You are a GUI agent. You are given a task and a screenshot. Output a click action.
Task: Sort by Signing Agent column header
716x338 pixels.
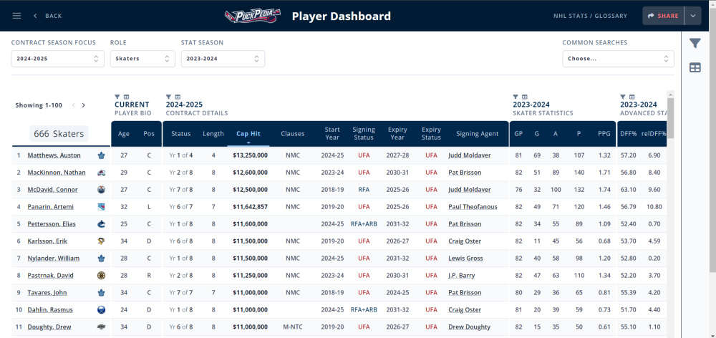(477, 134)
